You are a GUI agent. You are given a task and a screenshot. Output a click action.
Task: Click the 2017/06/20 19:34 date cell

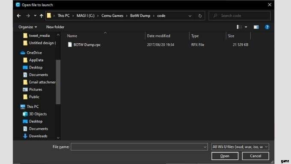(160, 45)
